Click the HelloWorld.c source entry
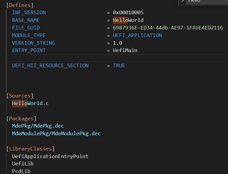 coord(30,103)
